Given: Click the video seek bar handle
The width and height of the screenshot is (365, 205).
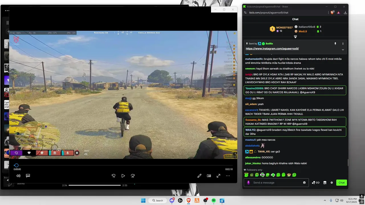Looking at the screenshot, I should pos(17,165).
